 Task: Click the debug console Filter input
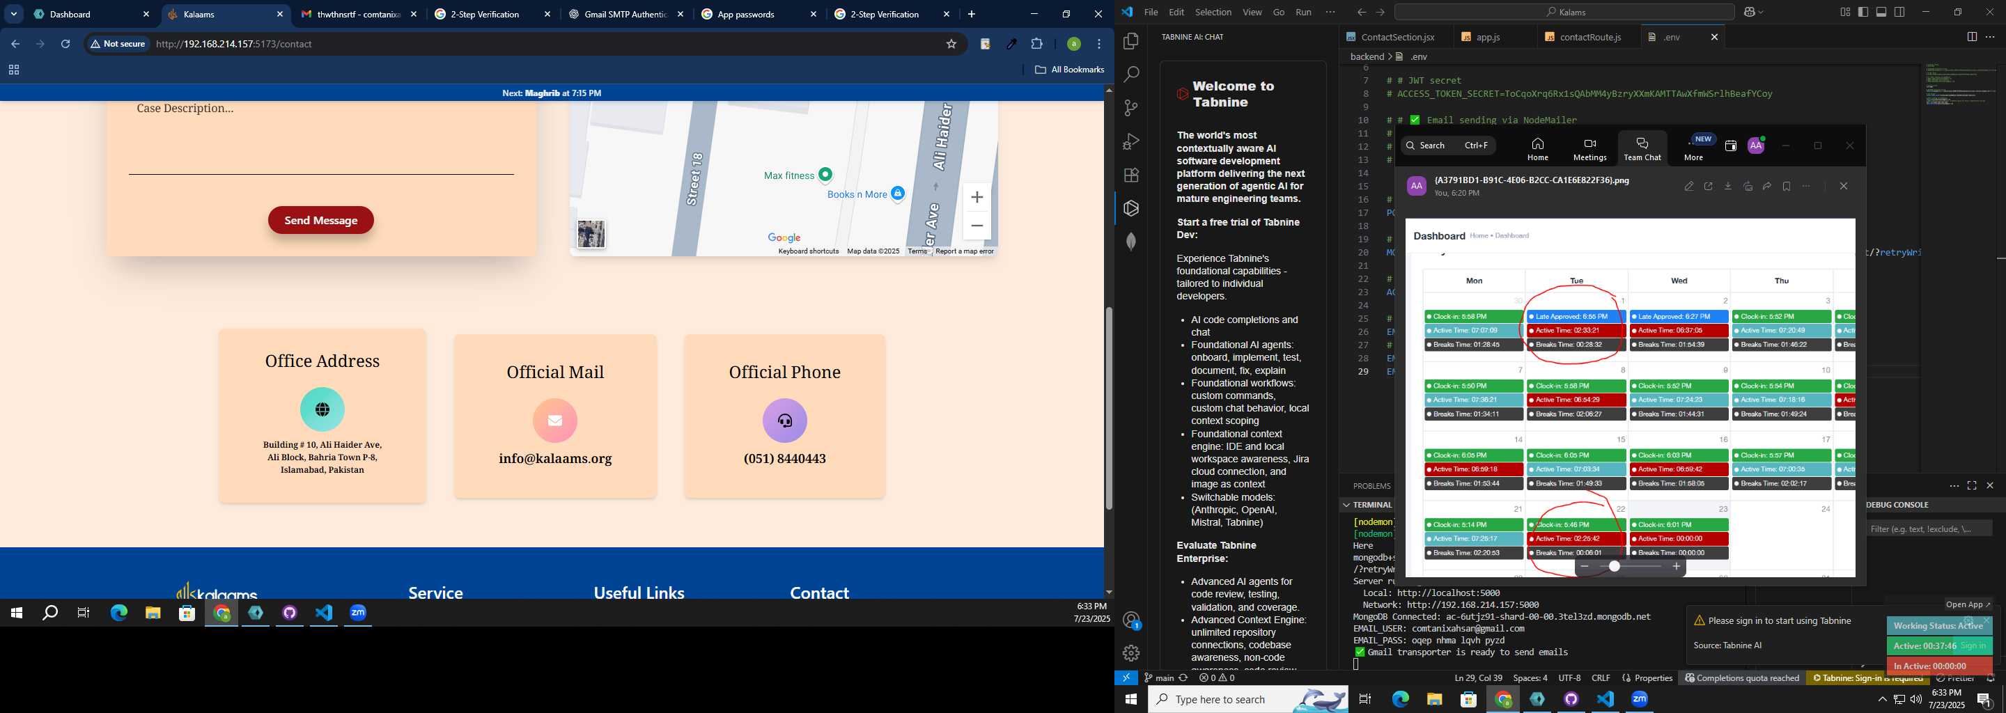pyautogui.click(x=1929, y=529)
